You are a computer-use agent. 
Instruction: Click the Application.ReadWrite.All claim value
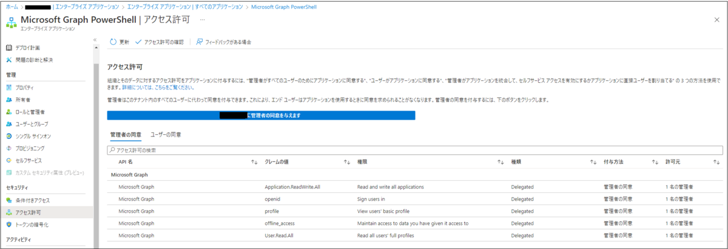293,187
